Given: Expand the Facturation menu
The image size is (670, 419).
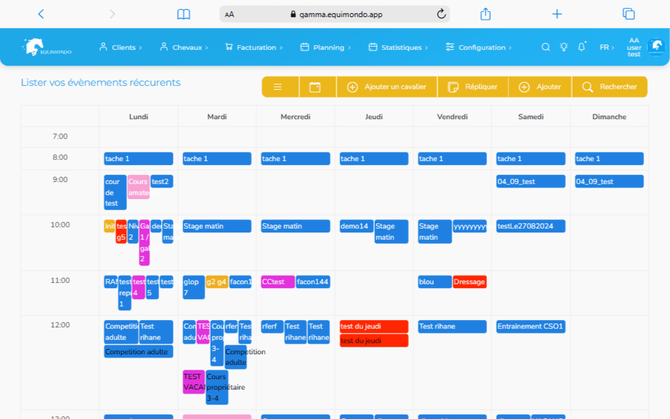Looking at the screenshot, I should [x=254, y=47].
